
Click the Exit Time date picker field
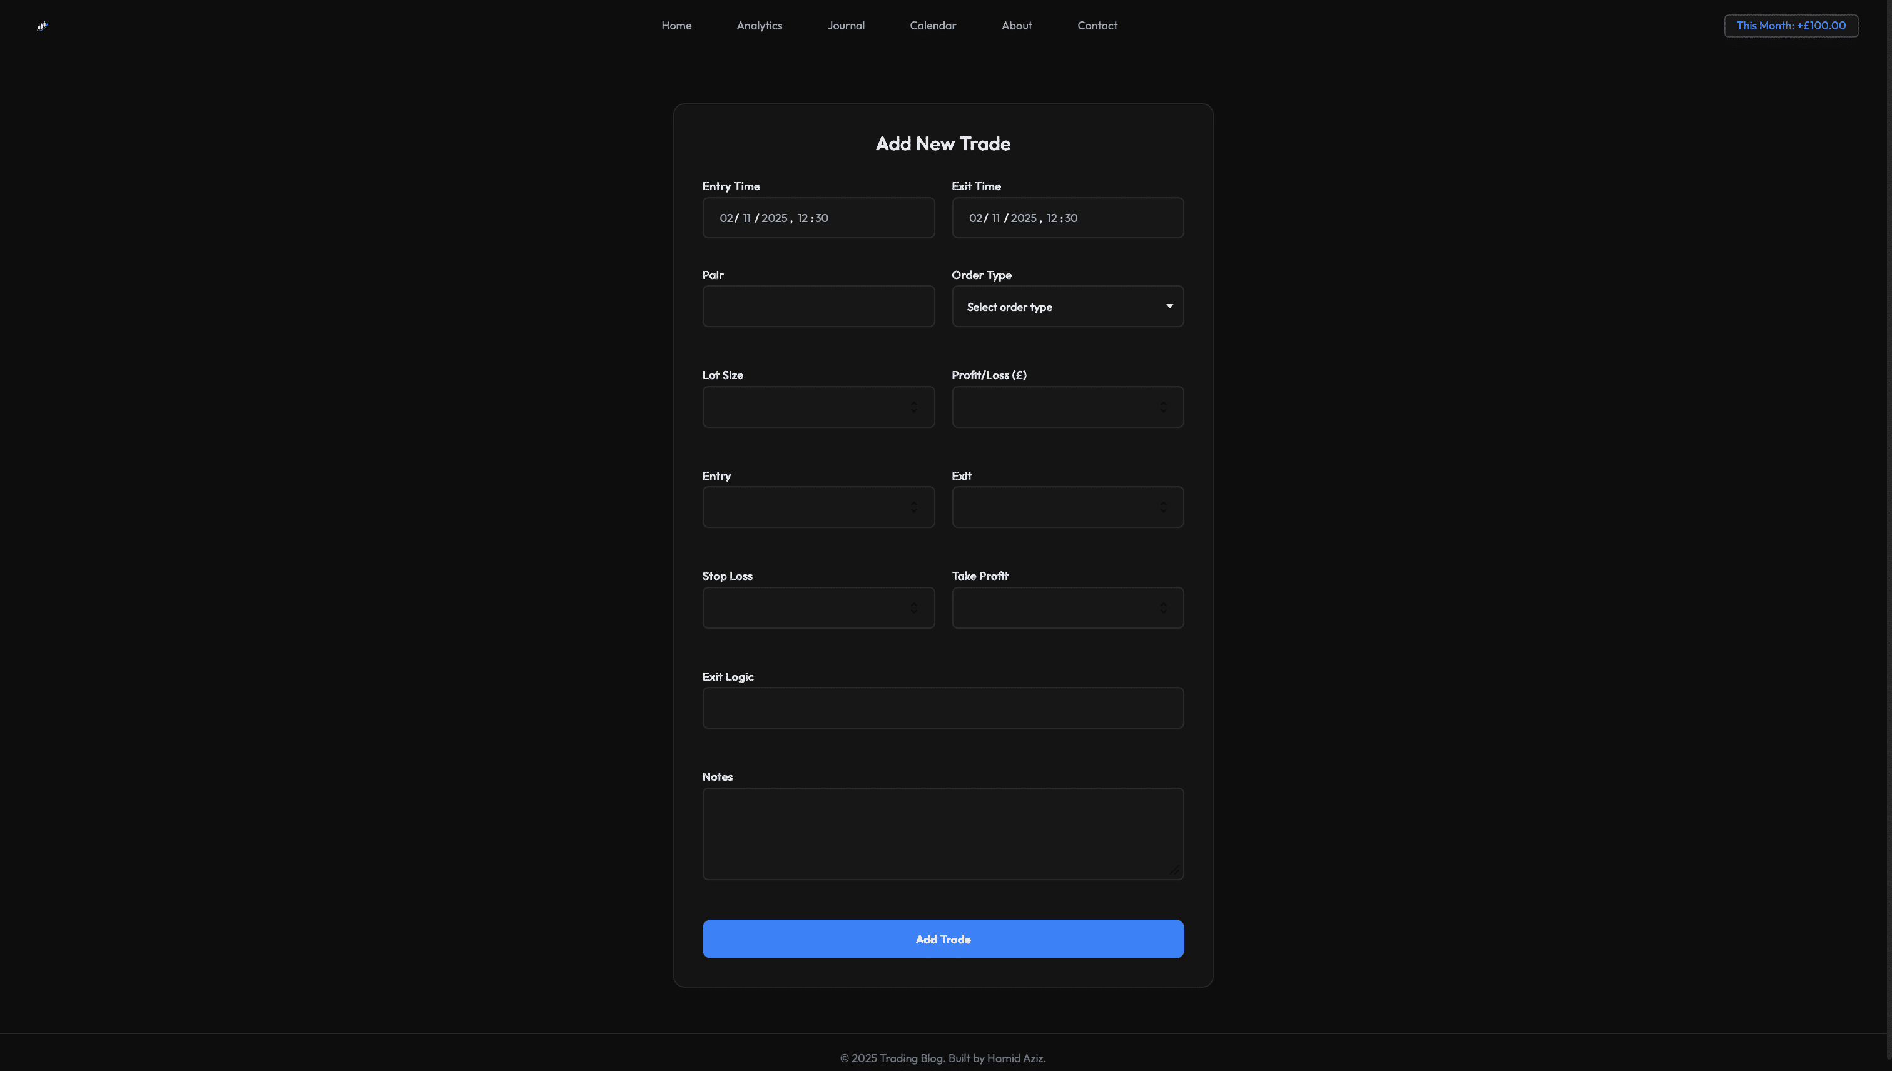pyautogui.click(x=1067, y=218)
